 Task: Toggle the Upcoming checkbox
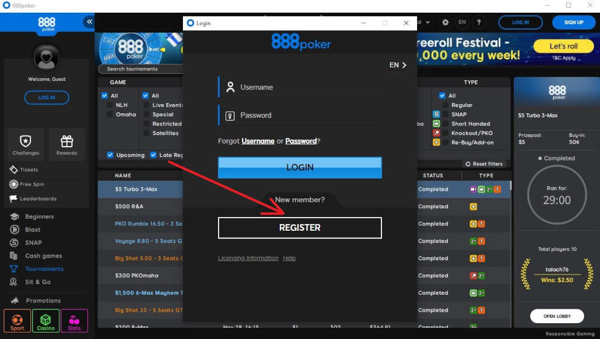coord(110,155)
